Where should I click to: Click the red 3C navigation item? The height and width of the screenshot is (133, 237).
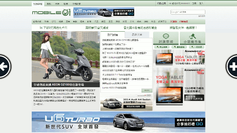tap(174, 22)
